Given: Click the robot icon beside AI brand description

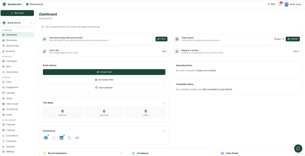Looking at the screenshot, I should [44, 39].
